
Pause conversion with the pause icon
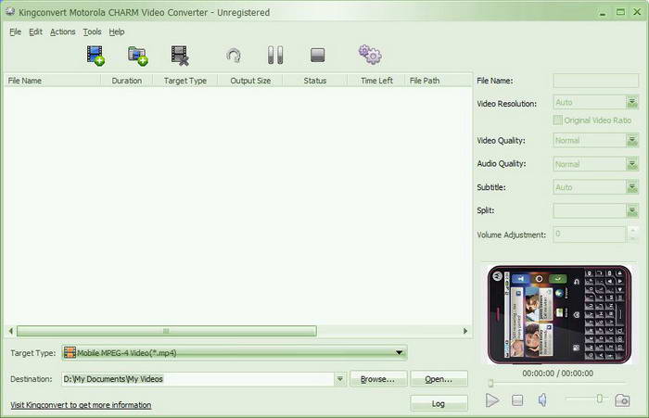275,55
